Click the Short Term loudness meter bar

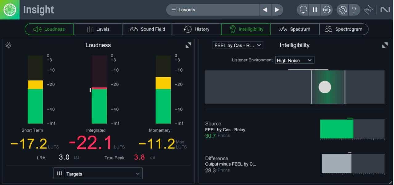(x=35, y=89)
